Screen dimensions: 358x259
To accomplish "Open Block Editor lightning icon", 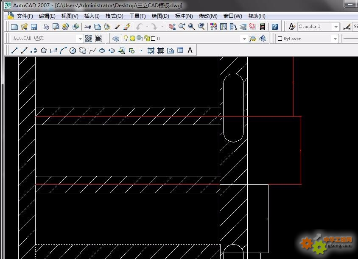I will point(127,27).
